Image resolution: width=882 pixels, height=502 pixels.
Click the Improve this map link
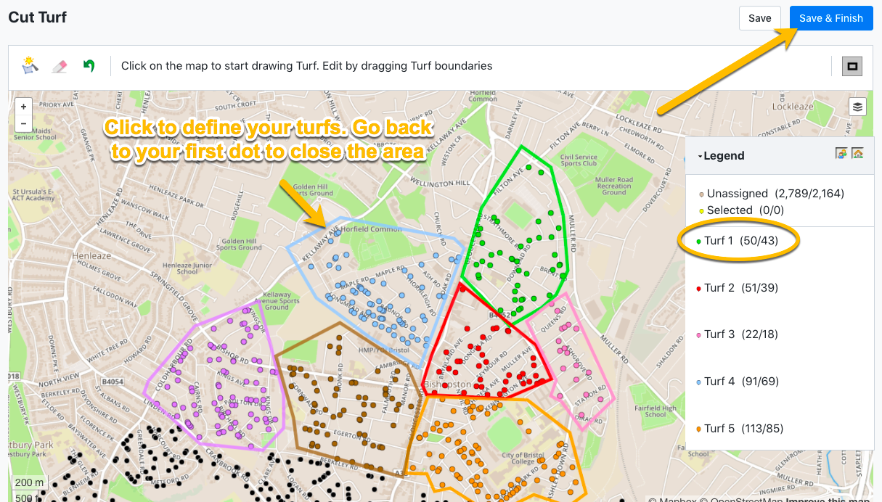[x=828, y=499]
